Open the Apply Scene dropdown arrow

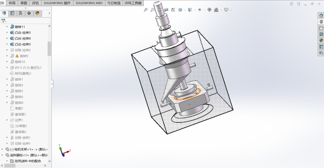(221, 10)
